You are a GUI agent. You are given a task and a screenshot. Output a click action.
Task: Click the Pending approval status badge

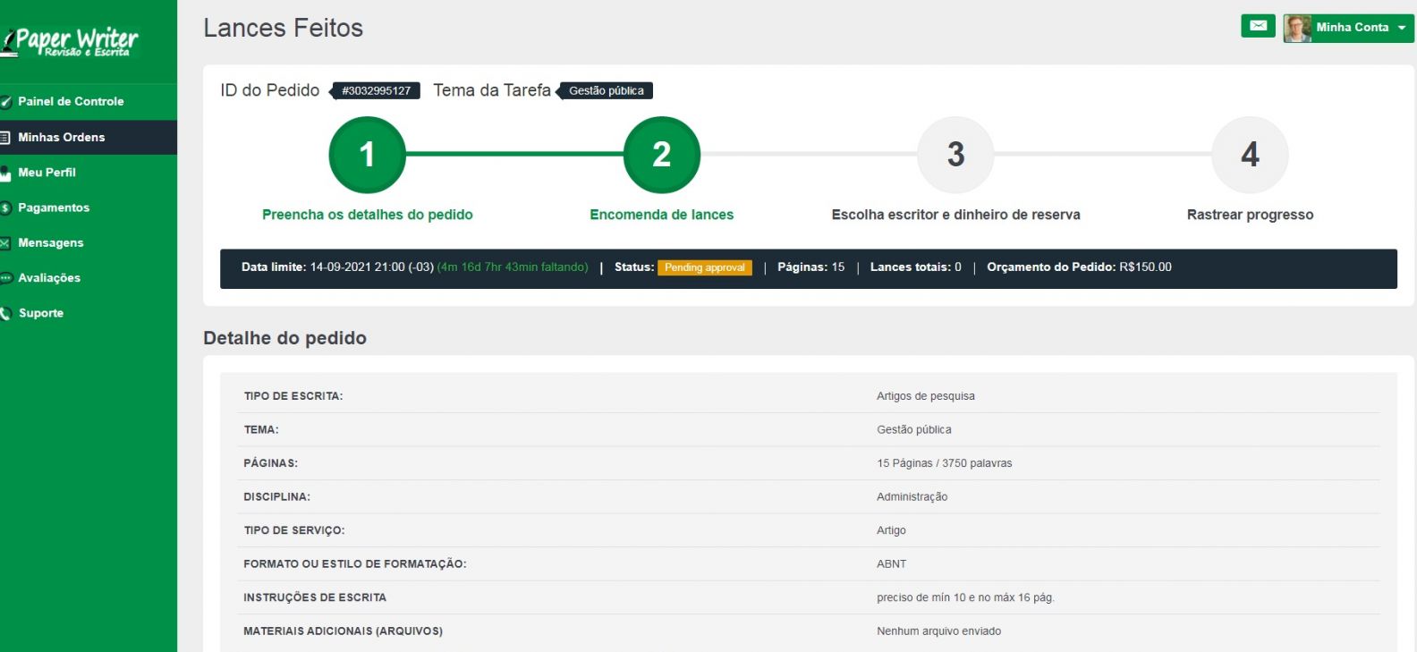coord(704,267)
